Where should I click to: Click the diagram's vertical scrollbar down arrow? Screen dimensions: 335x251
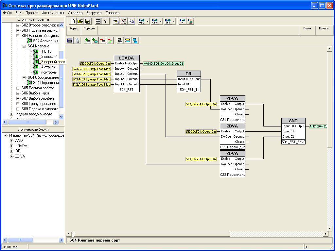tap(330, 228)
